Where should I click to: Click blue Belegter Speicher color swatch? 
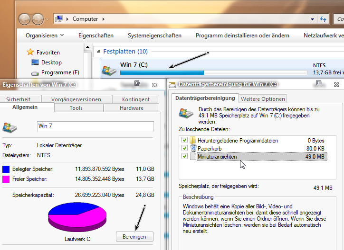tap(6, 169)
